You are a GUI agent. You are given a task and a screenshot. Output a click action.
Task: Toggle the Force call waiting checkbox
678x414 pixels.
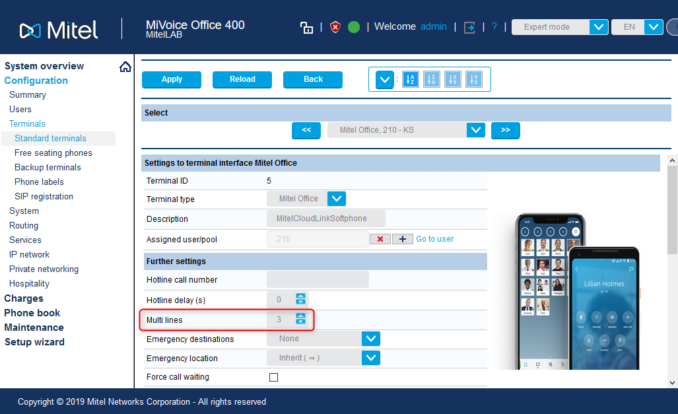coord(274,377)
